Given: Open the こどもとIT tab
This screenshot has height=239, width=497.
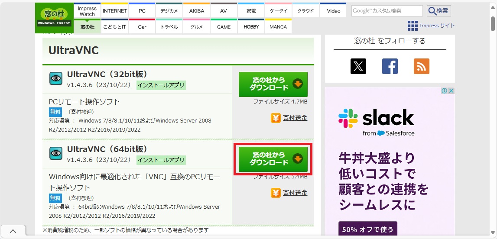Looking at the screenshot, I should tap(115, 26).
